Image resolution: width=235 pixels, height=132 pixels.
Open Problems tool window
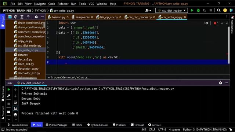click(x=119, y=125)
